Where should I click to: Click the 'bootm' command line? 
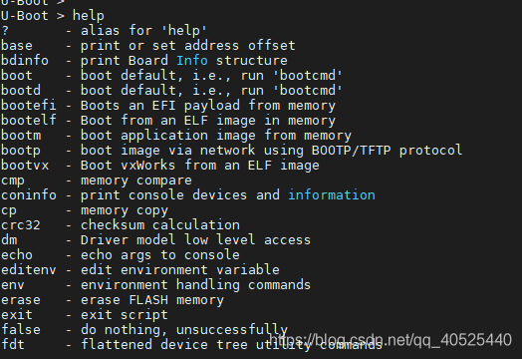coord(176,136)
